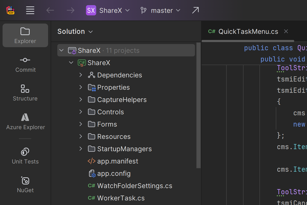
Task: Select the ShareX 11 projects solution row
Action: point(126,50)
